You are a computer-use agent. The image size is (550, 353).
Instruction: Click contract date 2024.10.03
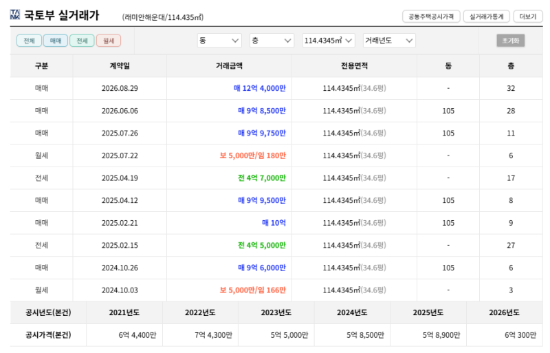120,290
